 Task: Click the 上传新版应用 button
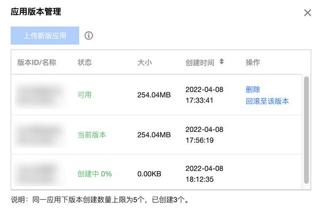[45, 35]
